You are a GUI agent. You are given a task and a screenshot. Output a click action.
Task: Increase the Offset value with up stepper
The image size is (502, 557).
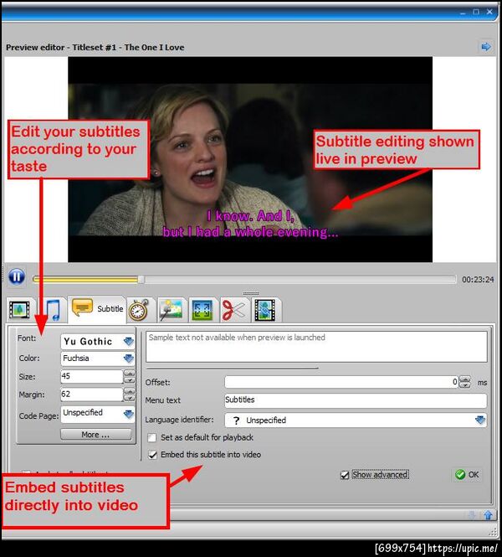464,379
